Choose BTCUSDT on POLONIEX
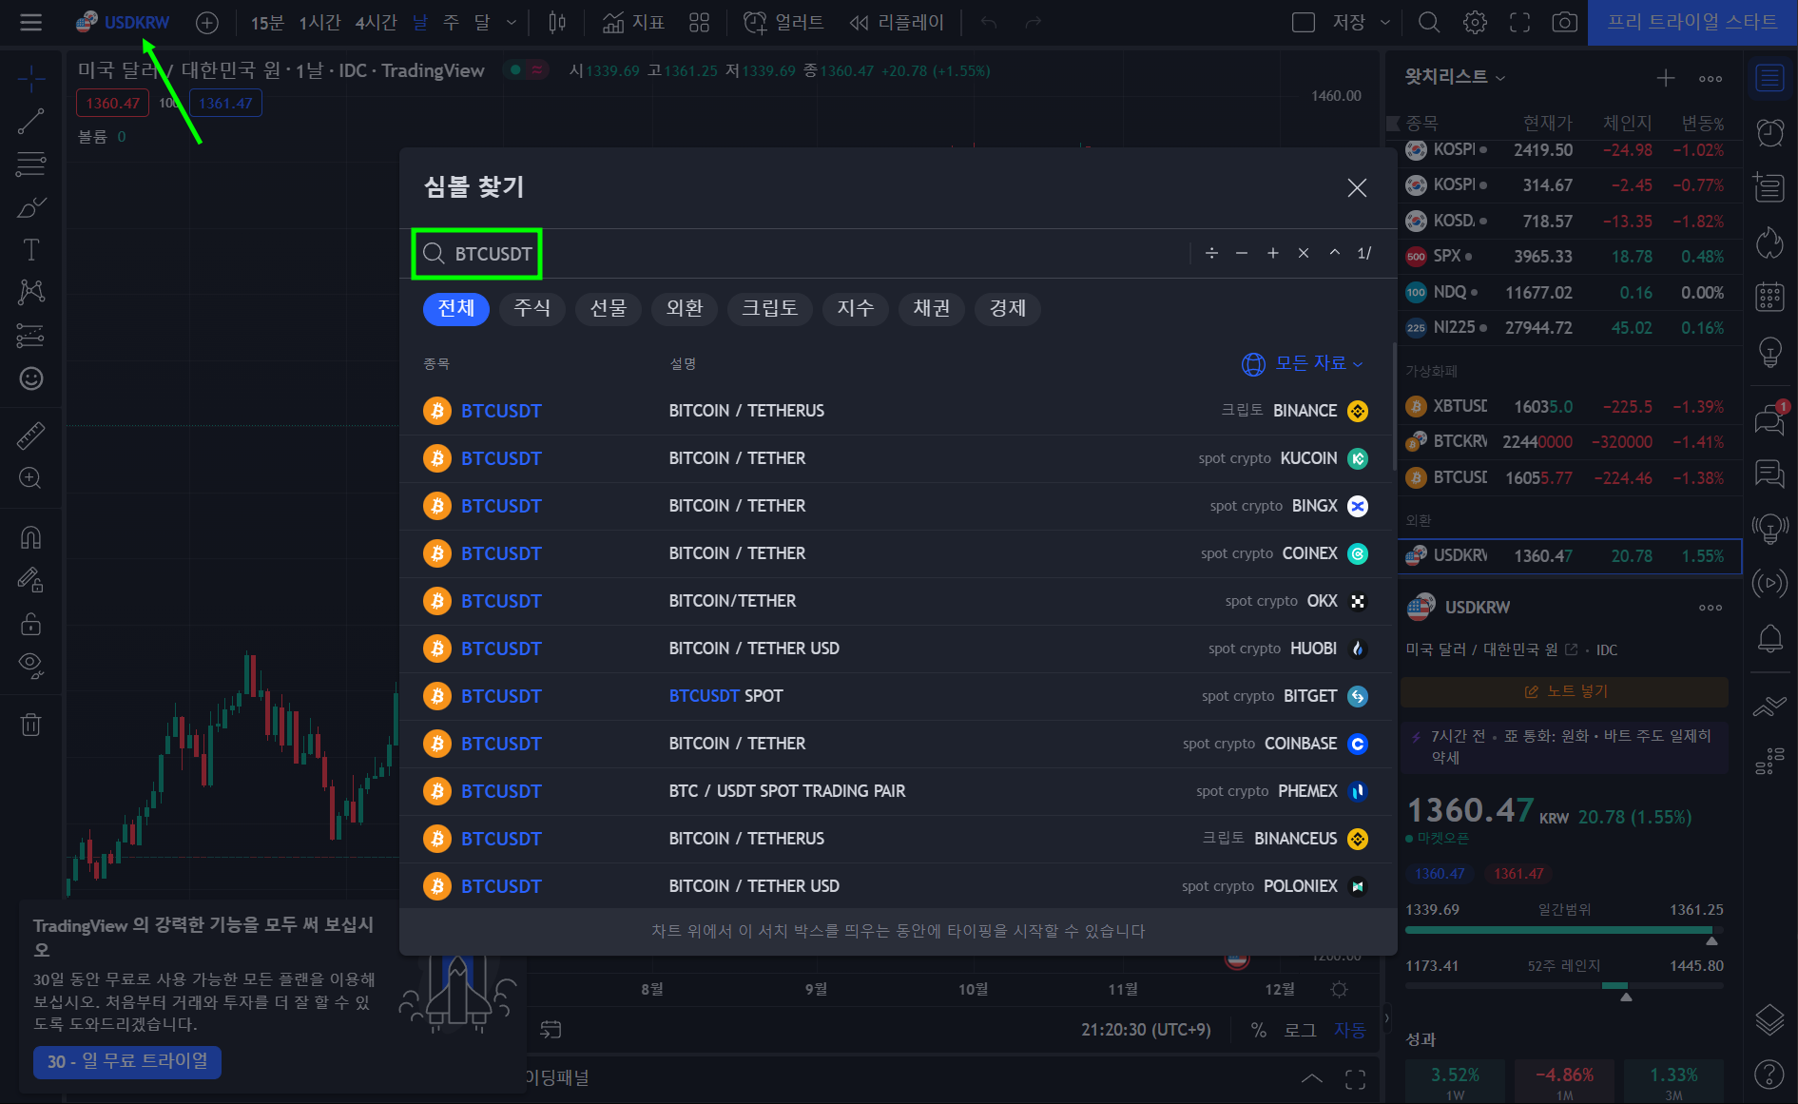This screenshot has height=1104, width=1798. (898, 886)
